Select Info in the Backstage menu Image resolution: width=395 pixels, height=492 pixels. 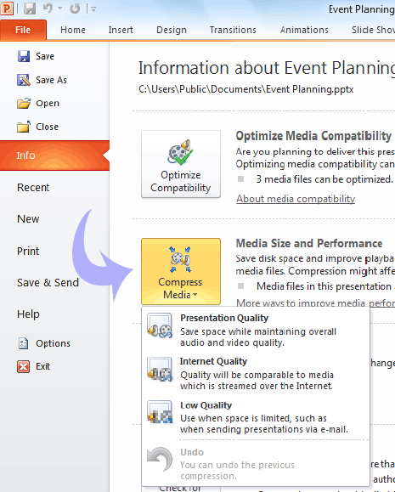coord(54,156)
